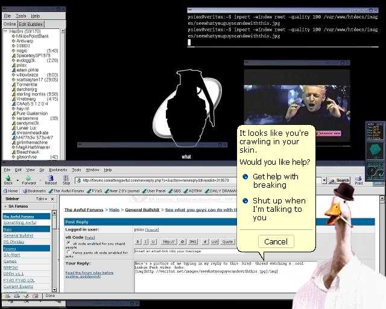Open 'Read the forum rules before posting' link

(89, 275)
